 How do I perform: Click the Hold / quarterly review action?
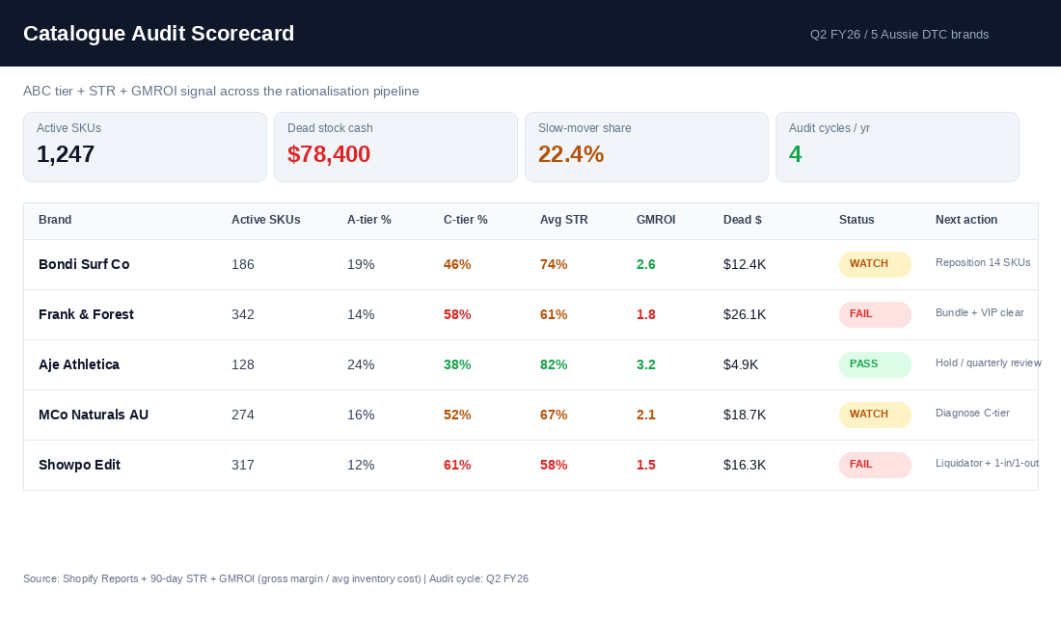pyautogui.click(x=989, y=362)
